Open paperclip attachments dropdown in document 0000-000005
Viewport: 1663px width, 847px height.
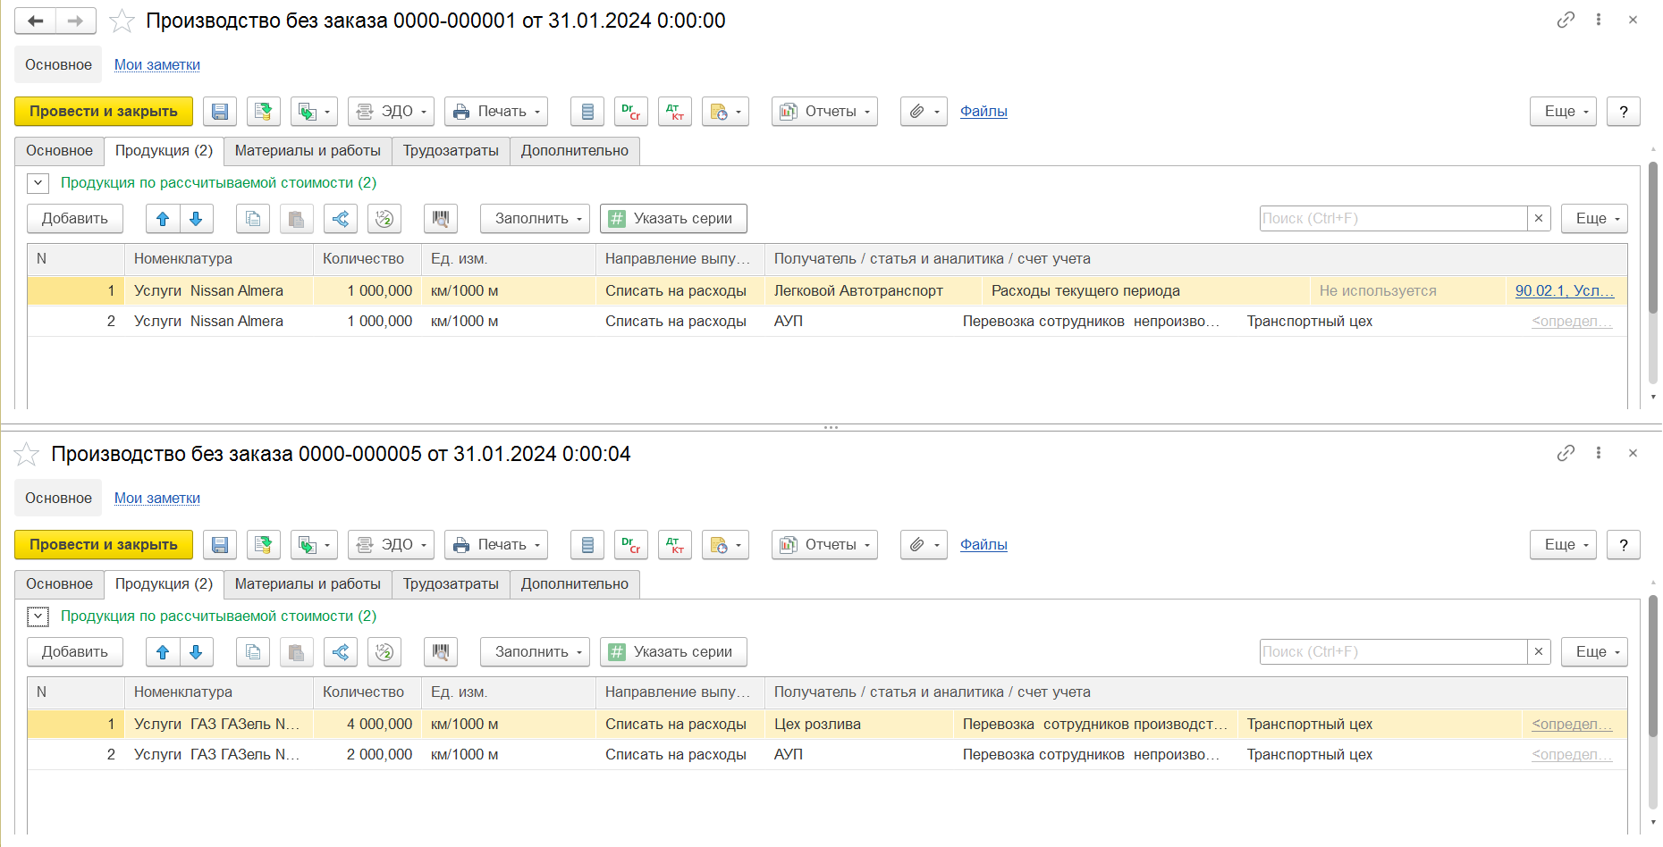(924, 545)
